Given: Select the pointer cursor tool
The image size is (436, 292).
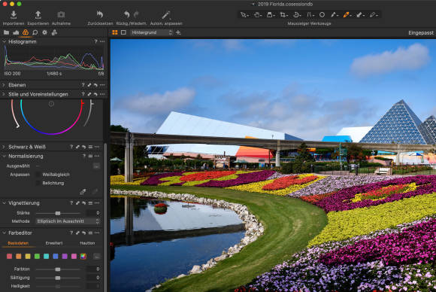Looking at the screenshot, I should coord(244,15).
